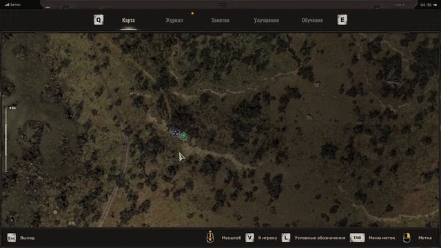Click the mouse scroll Масштаб icon

(x=210, y=236)
